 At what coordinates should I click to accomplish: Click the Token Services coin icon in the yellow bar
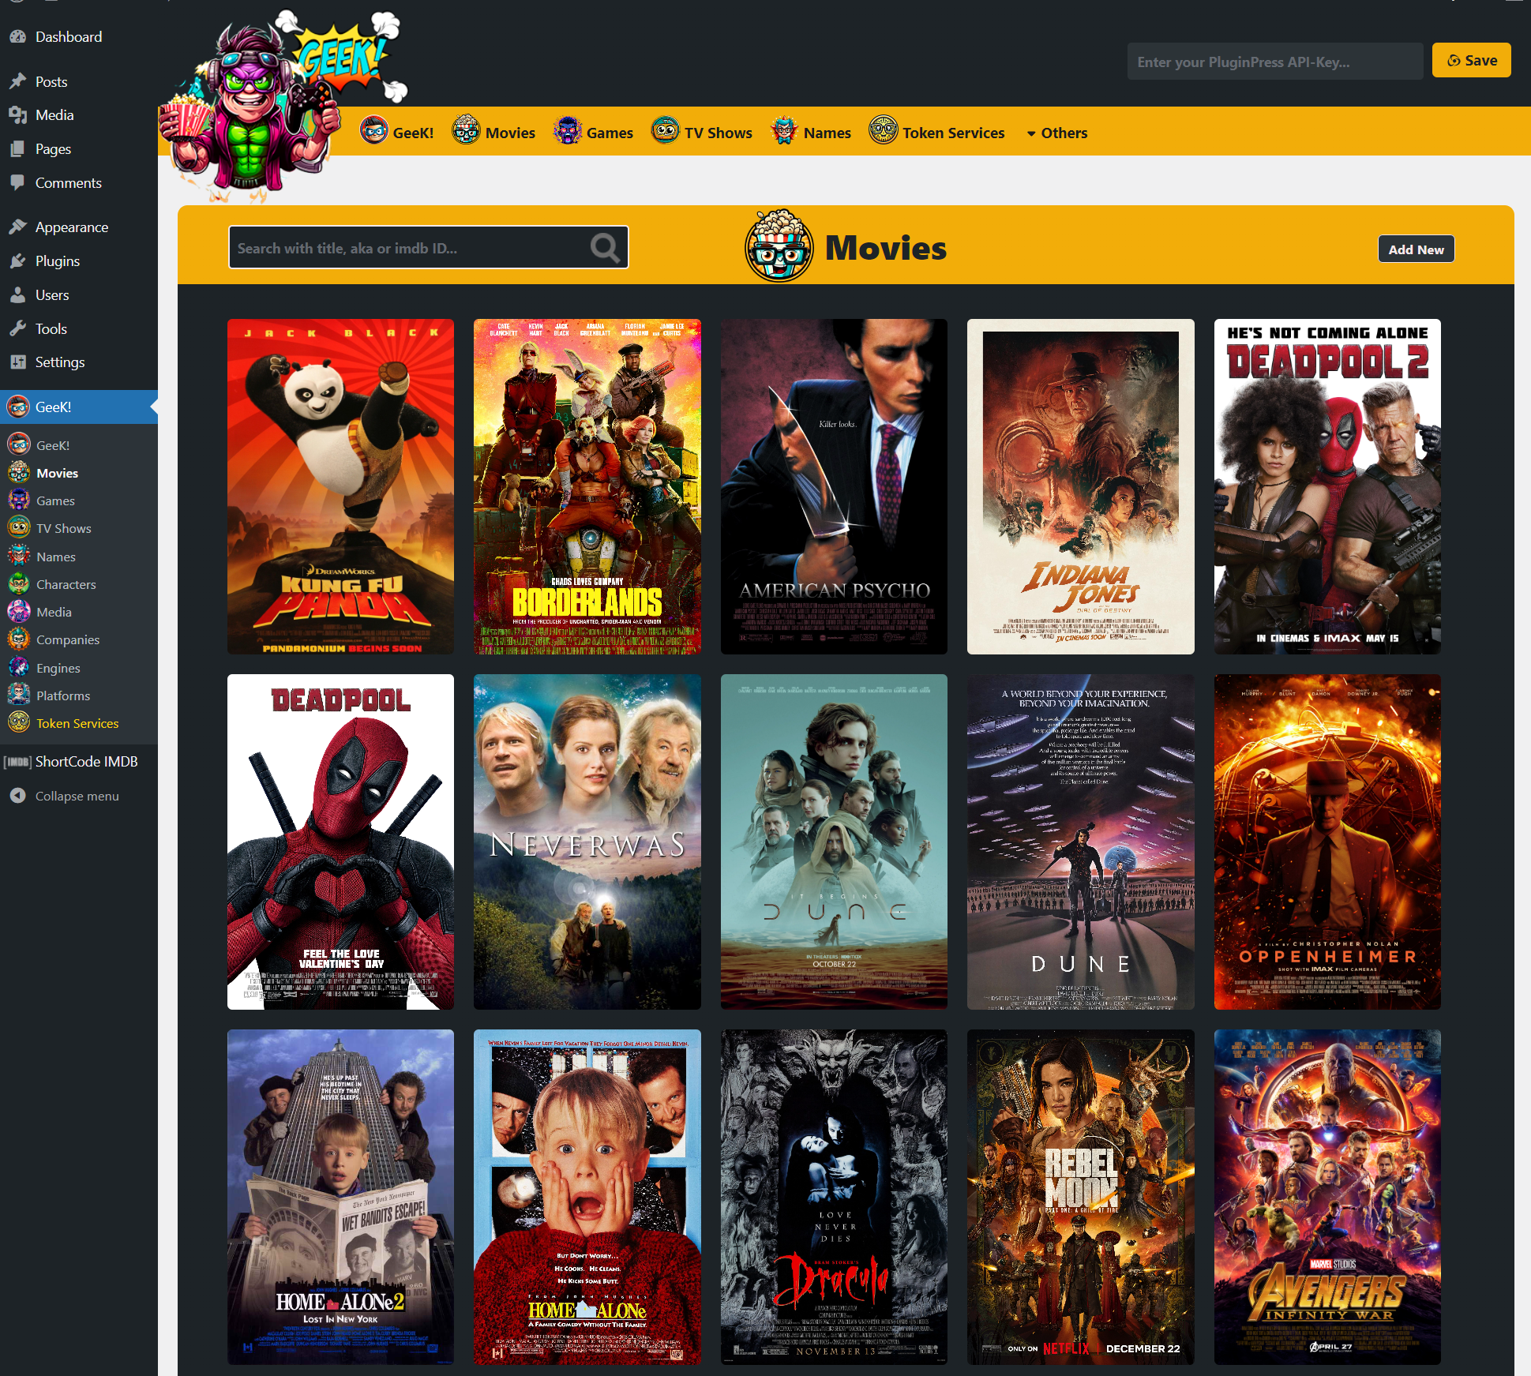point(884,129)
